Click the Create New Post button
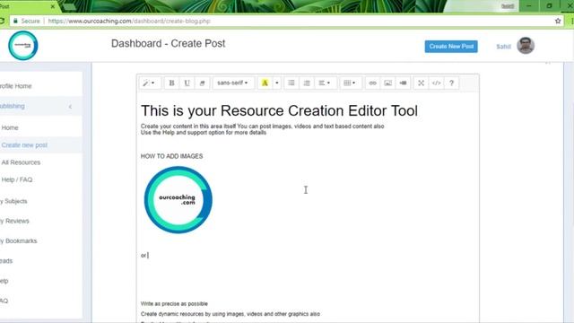574x323 pixels. (451, 47)
